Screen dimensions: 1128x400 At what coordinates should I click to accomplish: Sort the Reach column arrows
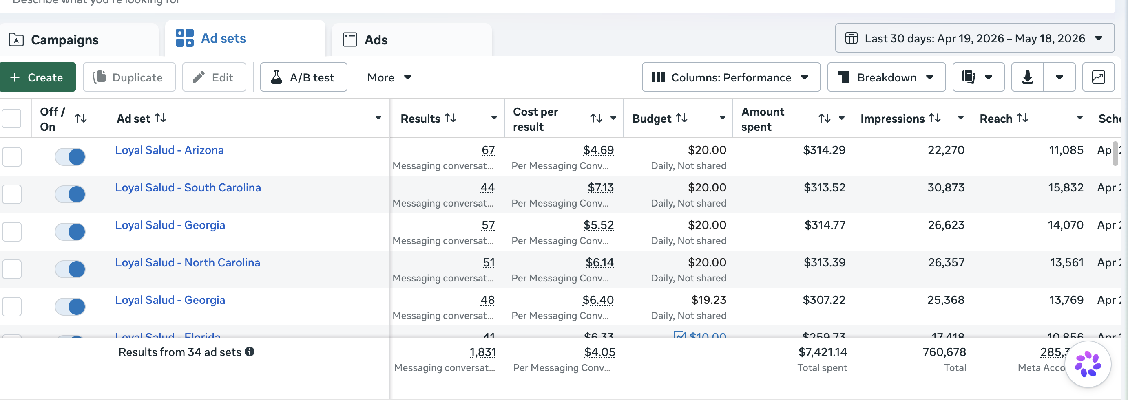[1022, 118]
